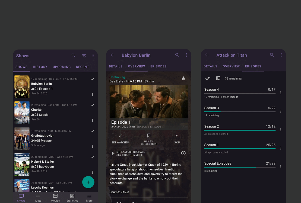Open the Charité poster thumbnail

coord(22,113)
